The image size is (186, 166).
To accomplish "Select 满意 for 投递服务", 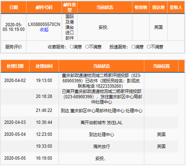I will [x=133, y=47].
